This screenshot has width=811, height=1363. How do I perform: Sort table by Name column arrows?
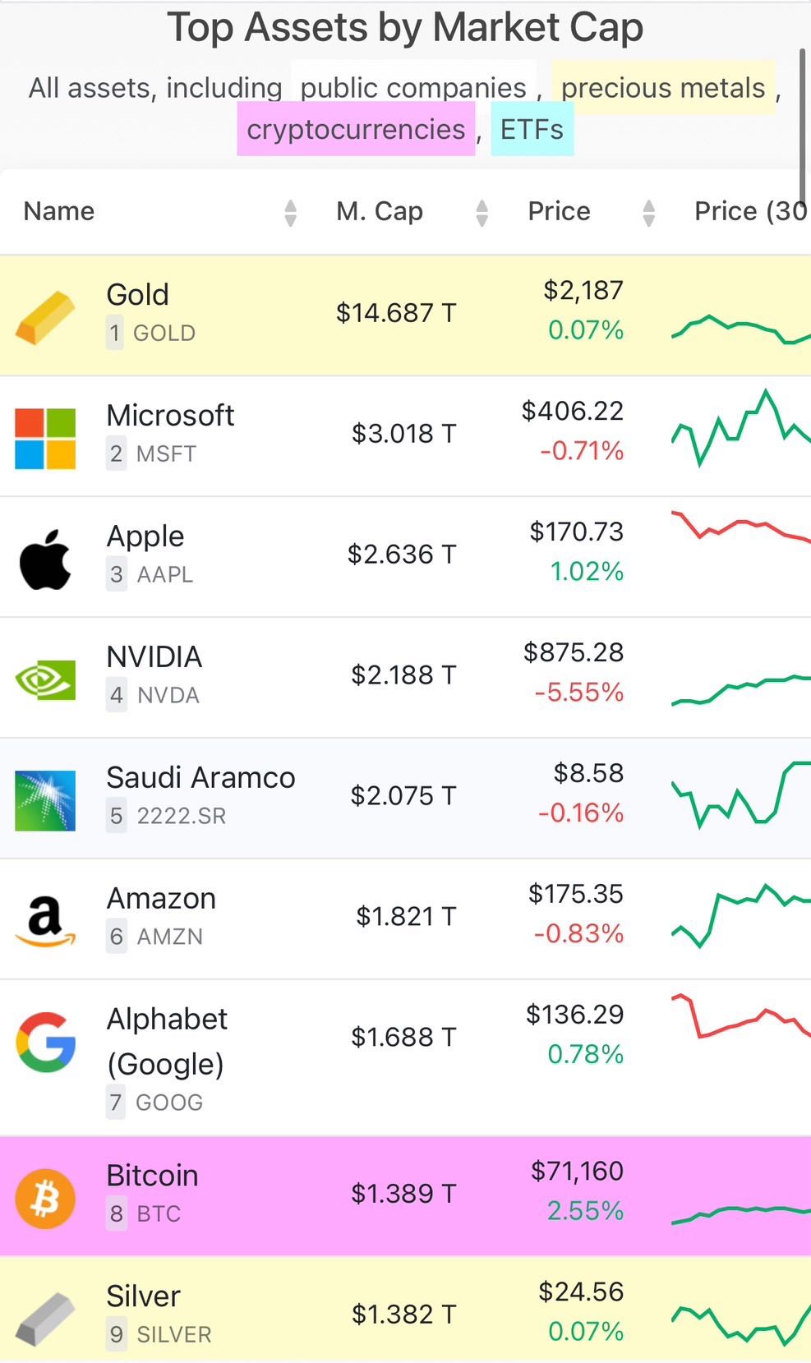tap(290, 213)
